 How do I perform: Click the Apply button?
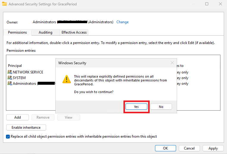pyautogui.click(x=213, y=148)
